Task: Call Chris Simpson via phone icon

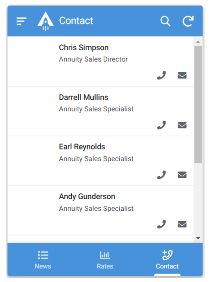Action: click(x=162, y=75)
